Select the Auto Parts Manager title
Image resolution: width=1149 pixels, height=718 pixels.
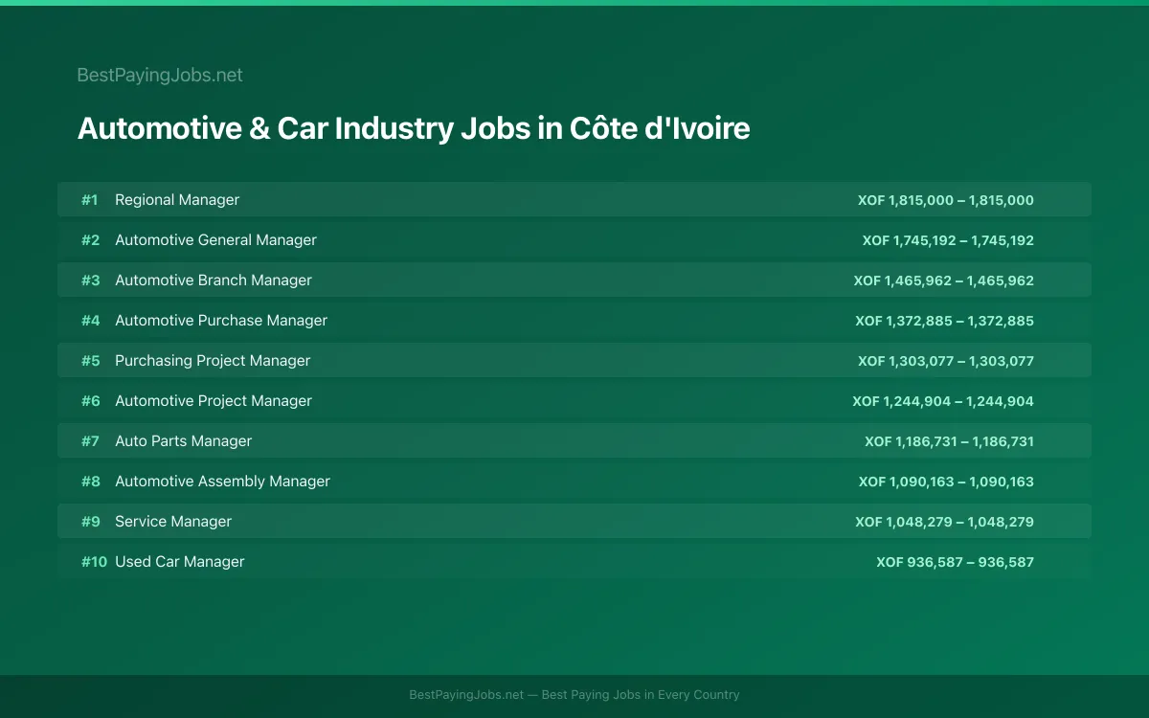[x=184, y=441]
